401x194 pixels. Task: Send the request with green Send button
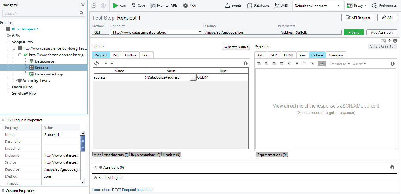(354, 32)
